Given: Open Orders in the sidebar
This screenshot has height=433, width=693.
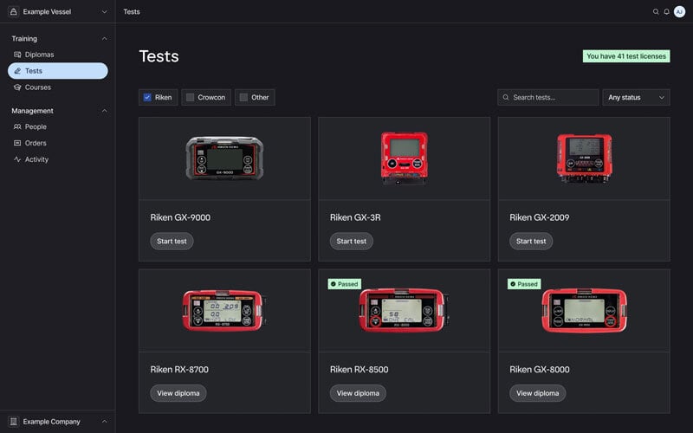Looking at the screenshot, I should click(36, 143).
